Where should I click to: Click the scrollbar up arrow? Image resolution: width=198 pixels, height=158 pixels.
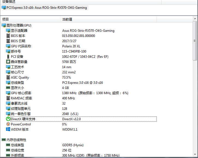(x=195, y=19)
